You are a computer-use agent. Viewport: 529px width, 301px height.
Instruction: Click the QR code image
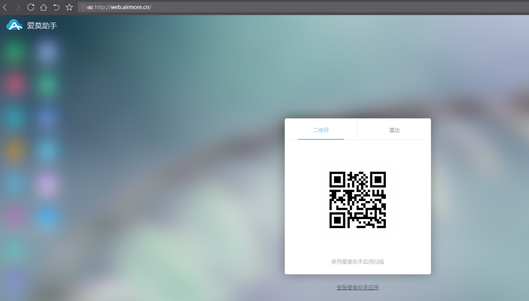point(358,200)
